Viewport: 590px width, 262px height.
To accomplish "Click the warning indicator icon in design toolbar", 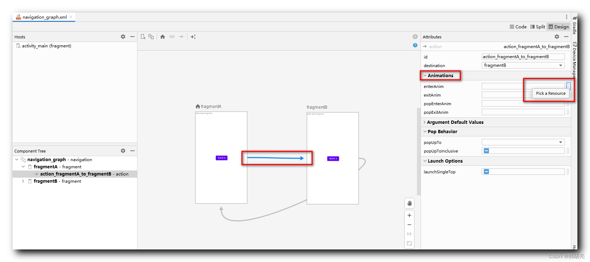I will [415, 37].
